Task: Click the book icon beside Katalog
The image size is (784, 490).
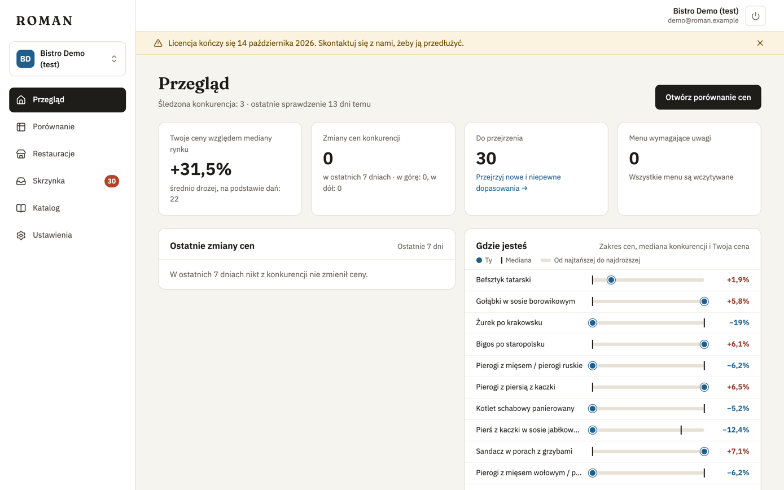Action: pyautogui.click(x=21, y=208)
